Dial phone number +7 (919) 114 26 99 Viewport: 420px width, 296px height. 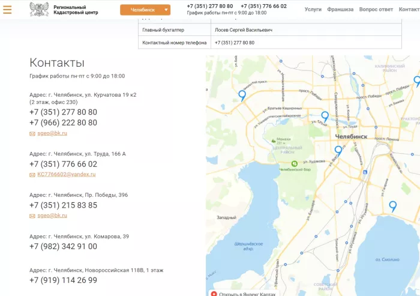[63, 280]
